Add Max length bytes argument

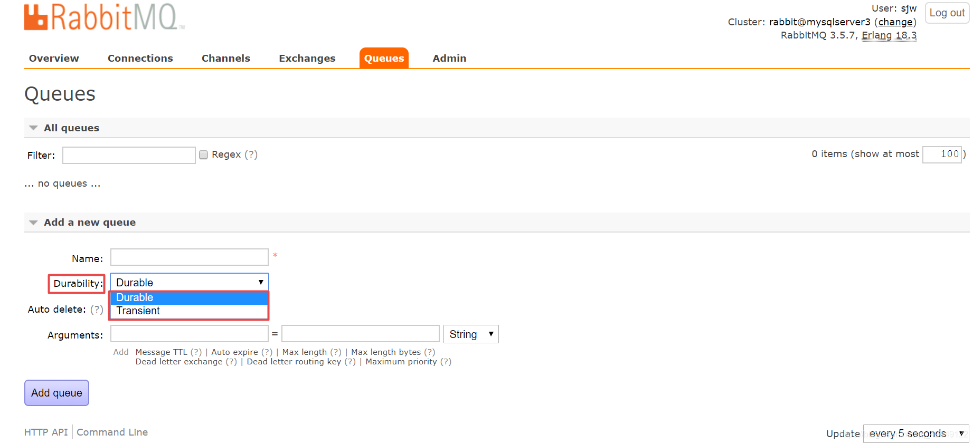click(386, 352)
